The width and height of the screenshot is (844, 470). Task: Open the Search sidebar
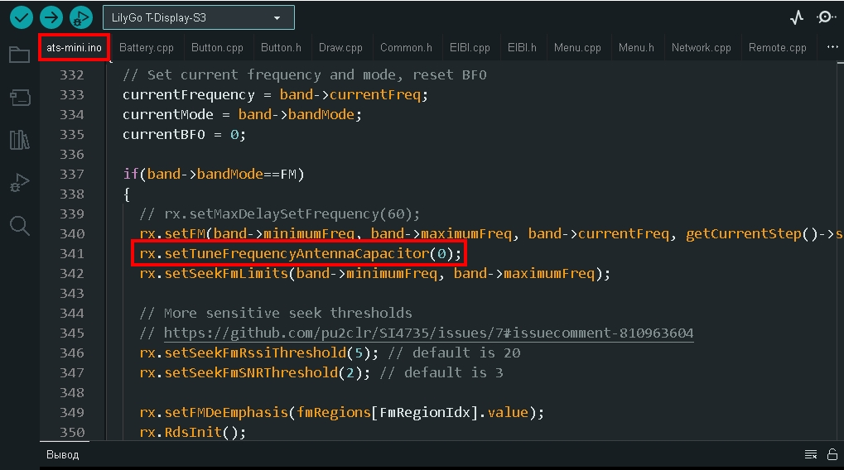tap(19, 225)
